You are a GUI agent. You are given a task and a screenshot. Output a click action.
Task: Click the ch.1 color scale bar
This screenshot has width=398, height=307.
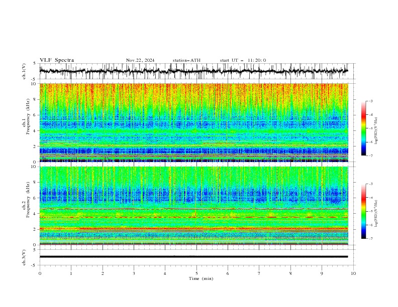[x=363, y=128]
